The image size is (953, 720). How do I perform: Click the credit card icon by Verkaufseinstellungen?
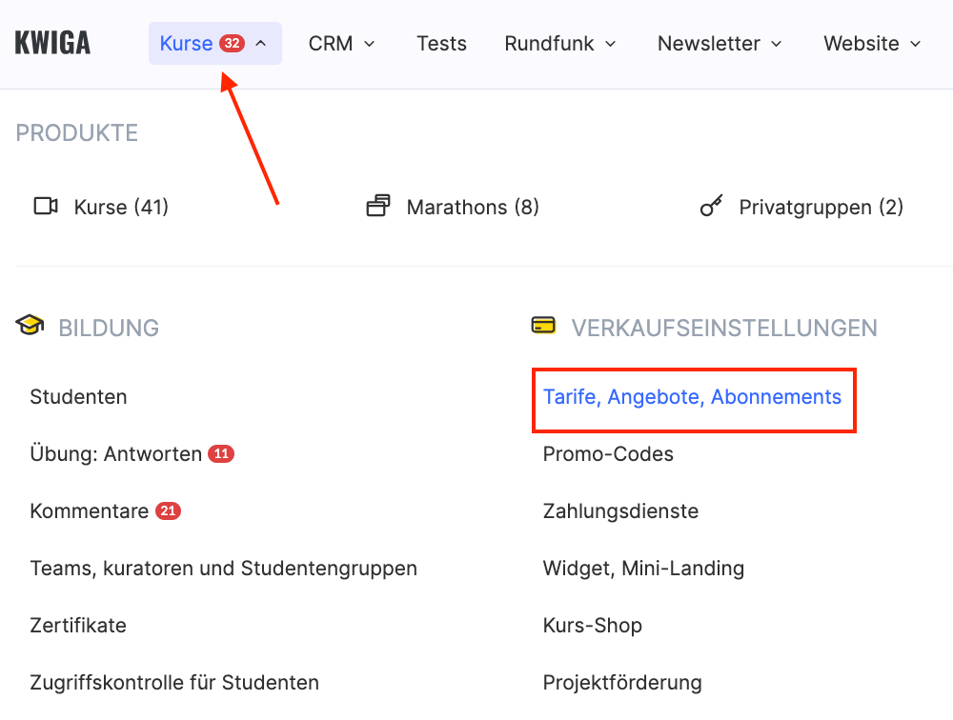click(543, 327)
